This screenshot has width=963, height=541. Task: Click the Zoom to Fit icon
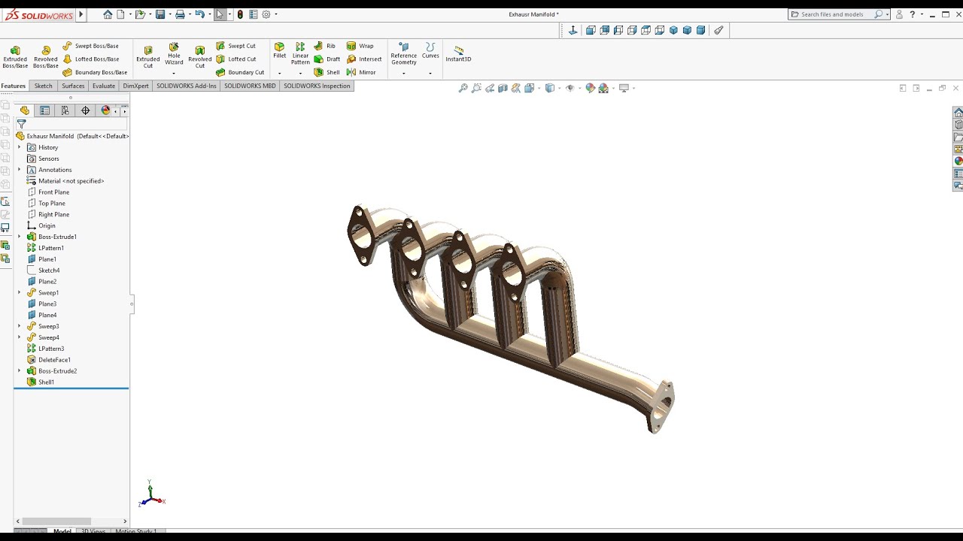click(463, 88)
